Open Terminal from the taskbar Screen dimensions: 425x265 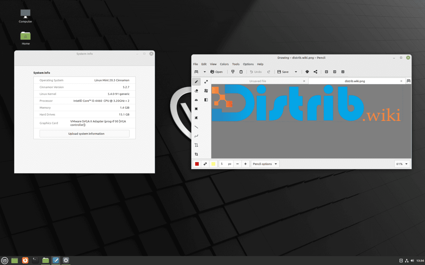35,260
